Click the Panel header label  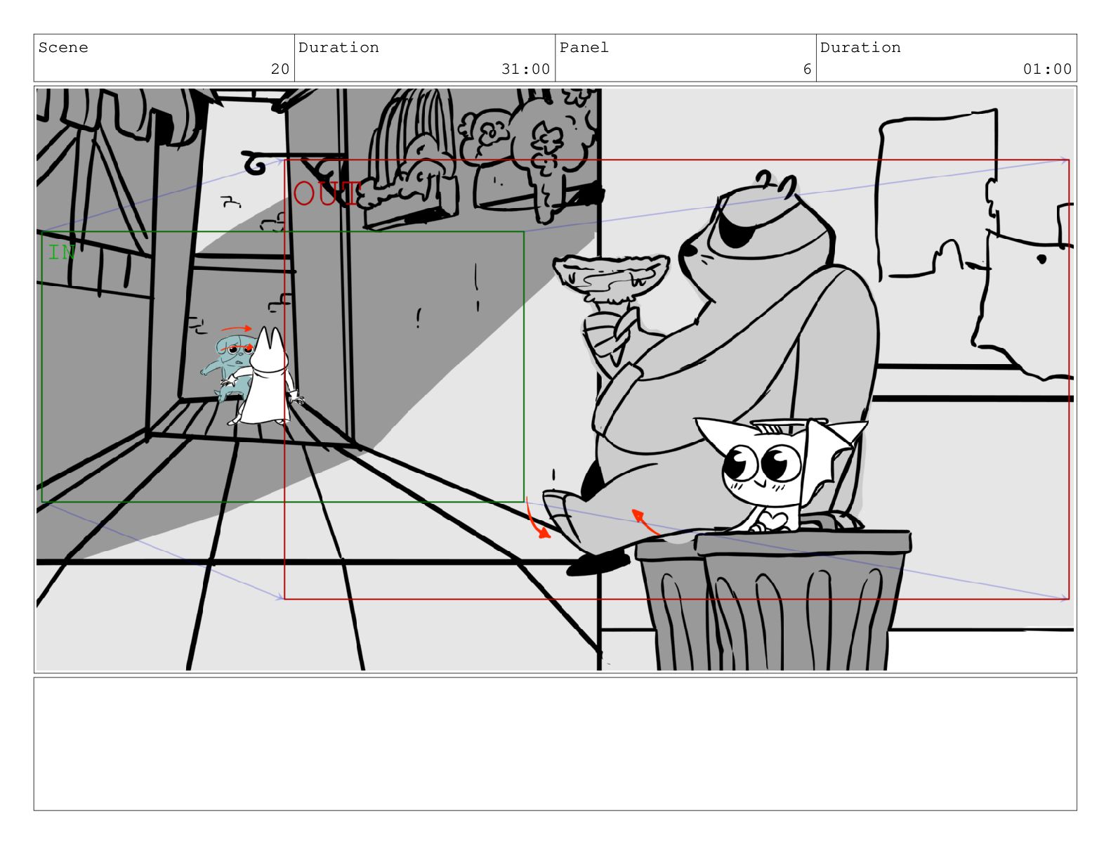pos(584,48)
